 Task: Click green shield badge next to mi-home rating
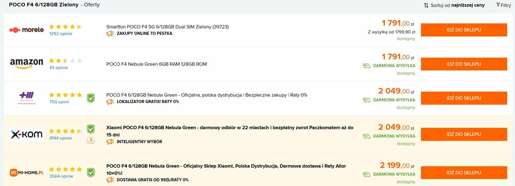91,172
